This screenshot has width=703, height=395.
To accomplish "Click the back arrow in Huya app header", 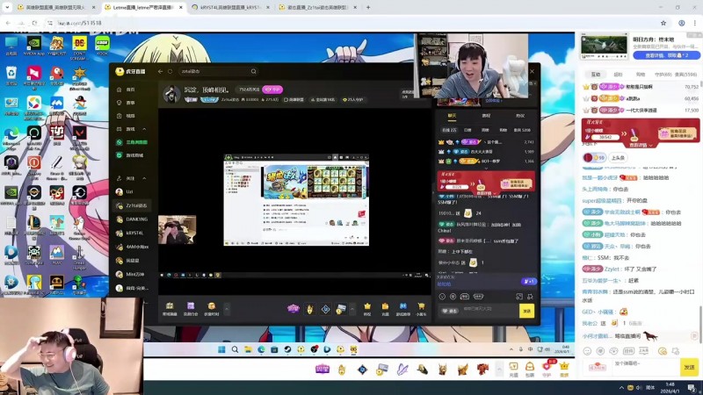I will 160,71.
